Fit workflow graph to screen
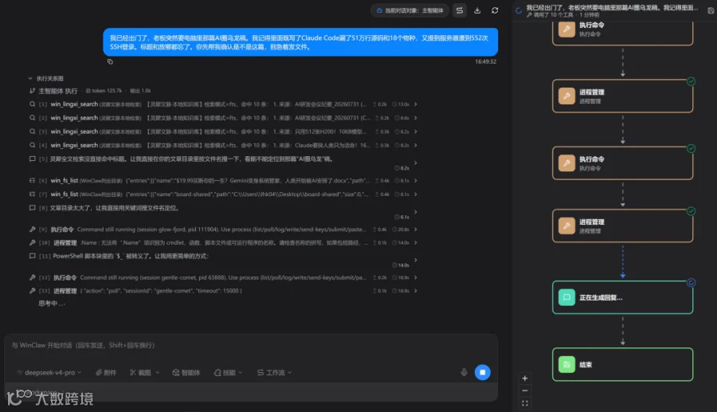Screen dimensions: 717x412 [525, 403]
